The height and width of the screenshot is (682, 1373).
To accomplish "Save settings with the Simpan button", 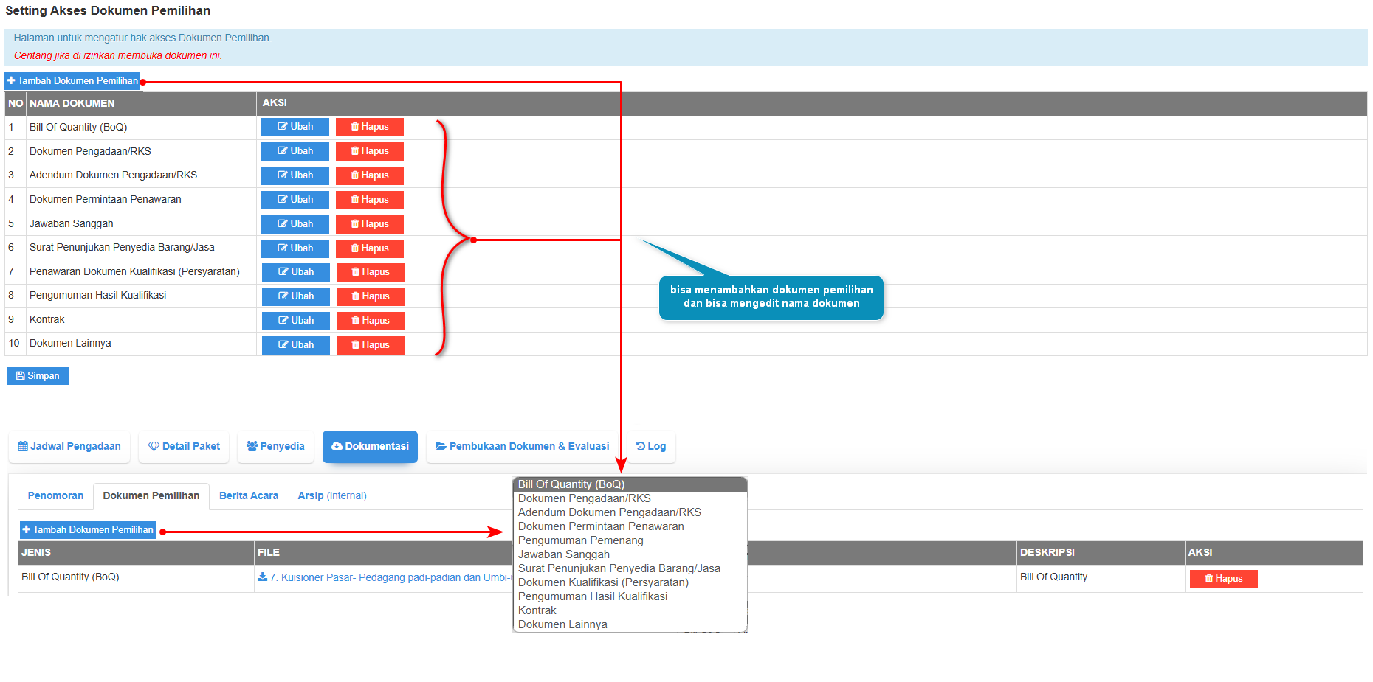I will tap(38, 376).
